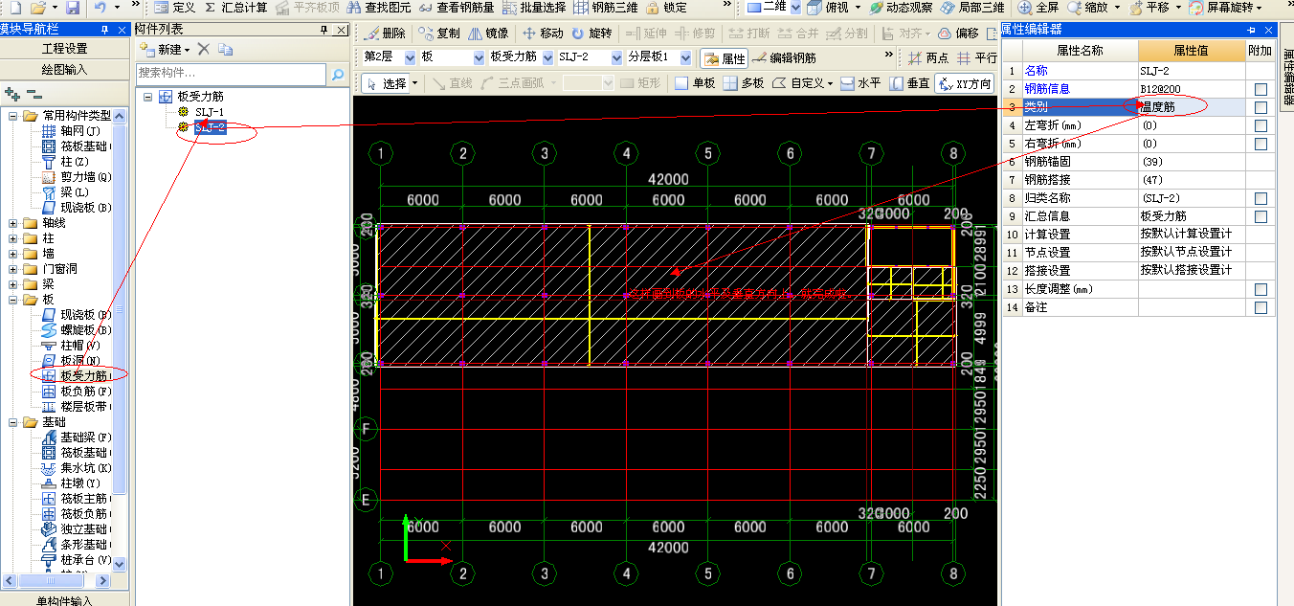This screenshot has height=606, width=1294.
Task: Check 附加 box for 汇总信息 row
Action: [x=1261, y=216]
